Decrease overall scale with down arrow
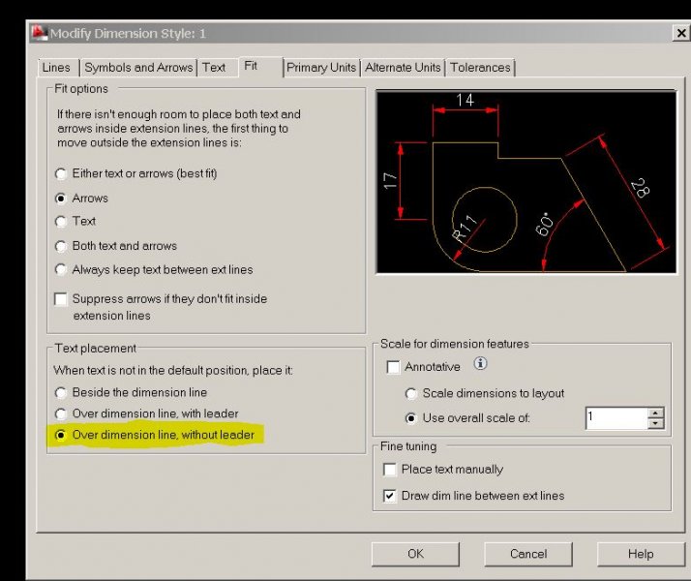 655,423
